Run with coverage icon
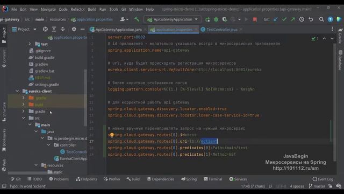The width and height of the screenshot is (344, 194). 225,19
